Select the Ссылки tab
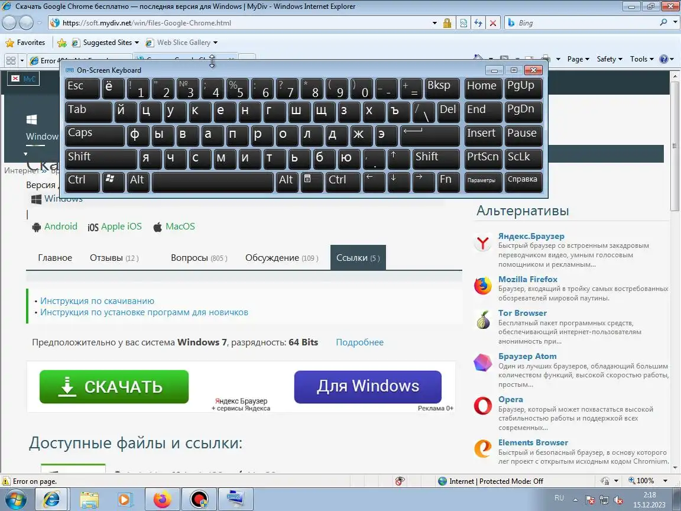This screenshot has height=511, width=681. 358,258
